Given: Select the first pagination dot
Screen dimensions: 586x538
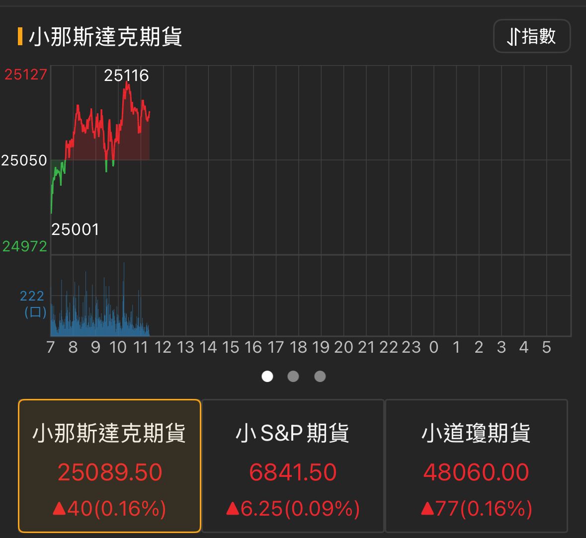Looking at the screenshot, I should 267,377.
